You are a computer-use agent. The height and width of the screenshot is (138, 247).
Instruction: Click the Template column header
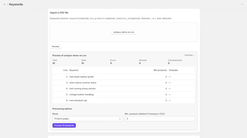[x=173, y=70]
